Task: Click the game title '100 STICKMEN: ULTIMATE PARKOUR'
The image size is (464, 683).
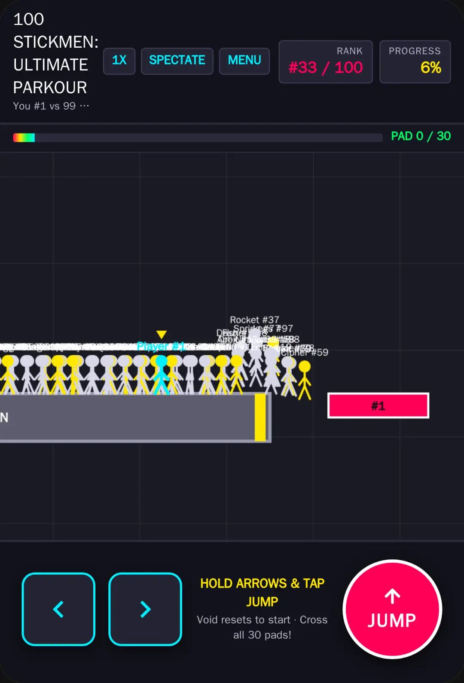Action: coord(56,53)
